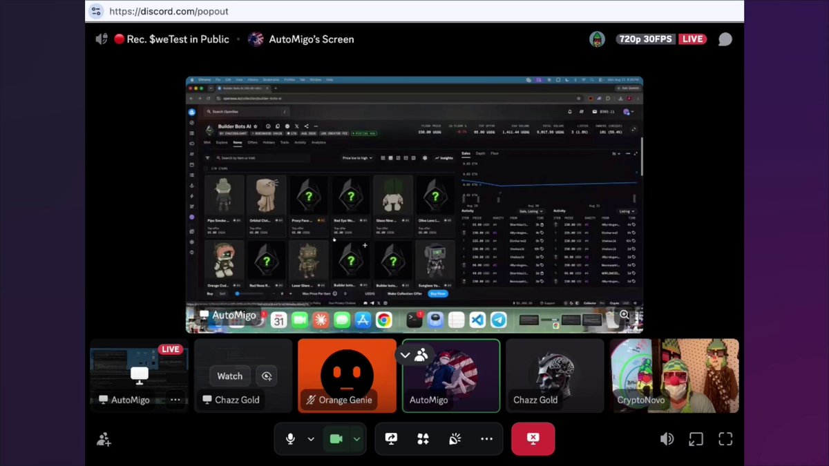Invite friends with add-user icon
The width and height of the screenshot is (829, 466).
[x=104, y=439]
